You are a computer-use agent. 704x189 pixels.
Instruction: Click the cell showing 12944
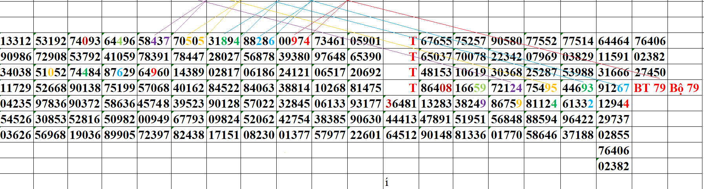tap(614, 104)
